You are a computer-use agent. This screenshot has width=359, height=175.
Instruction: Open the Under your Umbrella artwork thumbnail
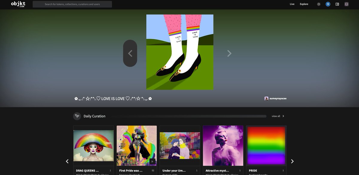(180, 146)
